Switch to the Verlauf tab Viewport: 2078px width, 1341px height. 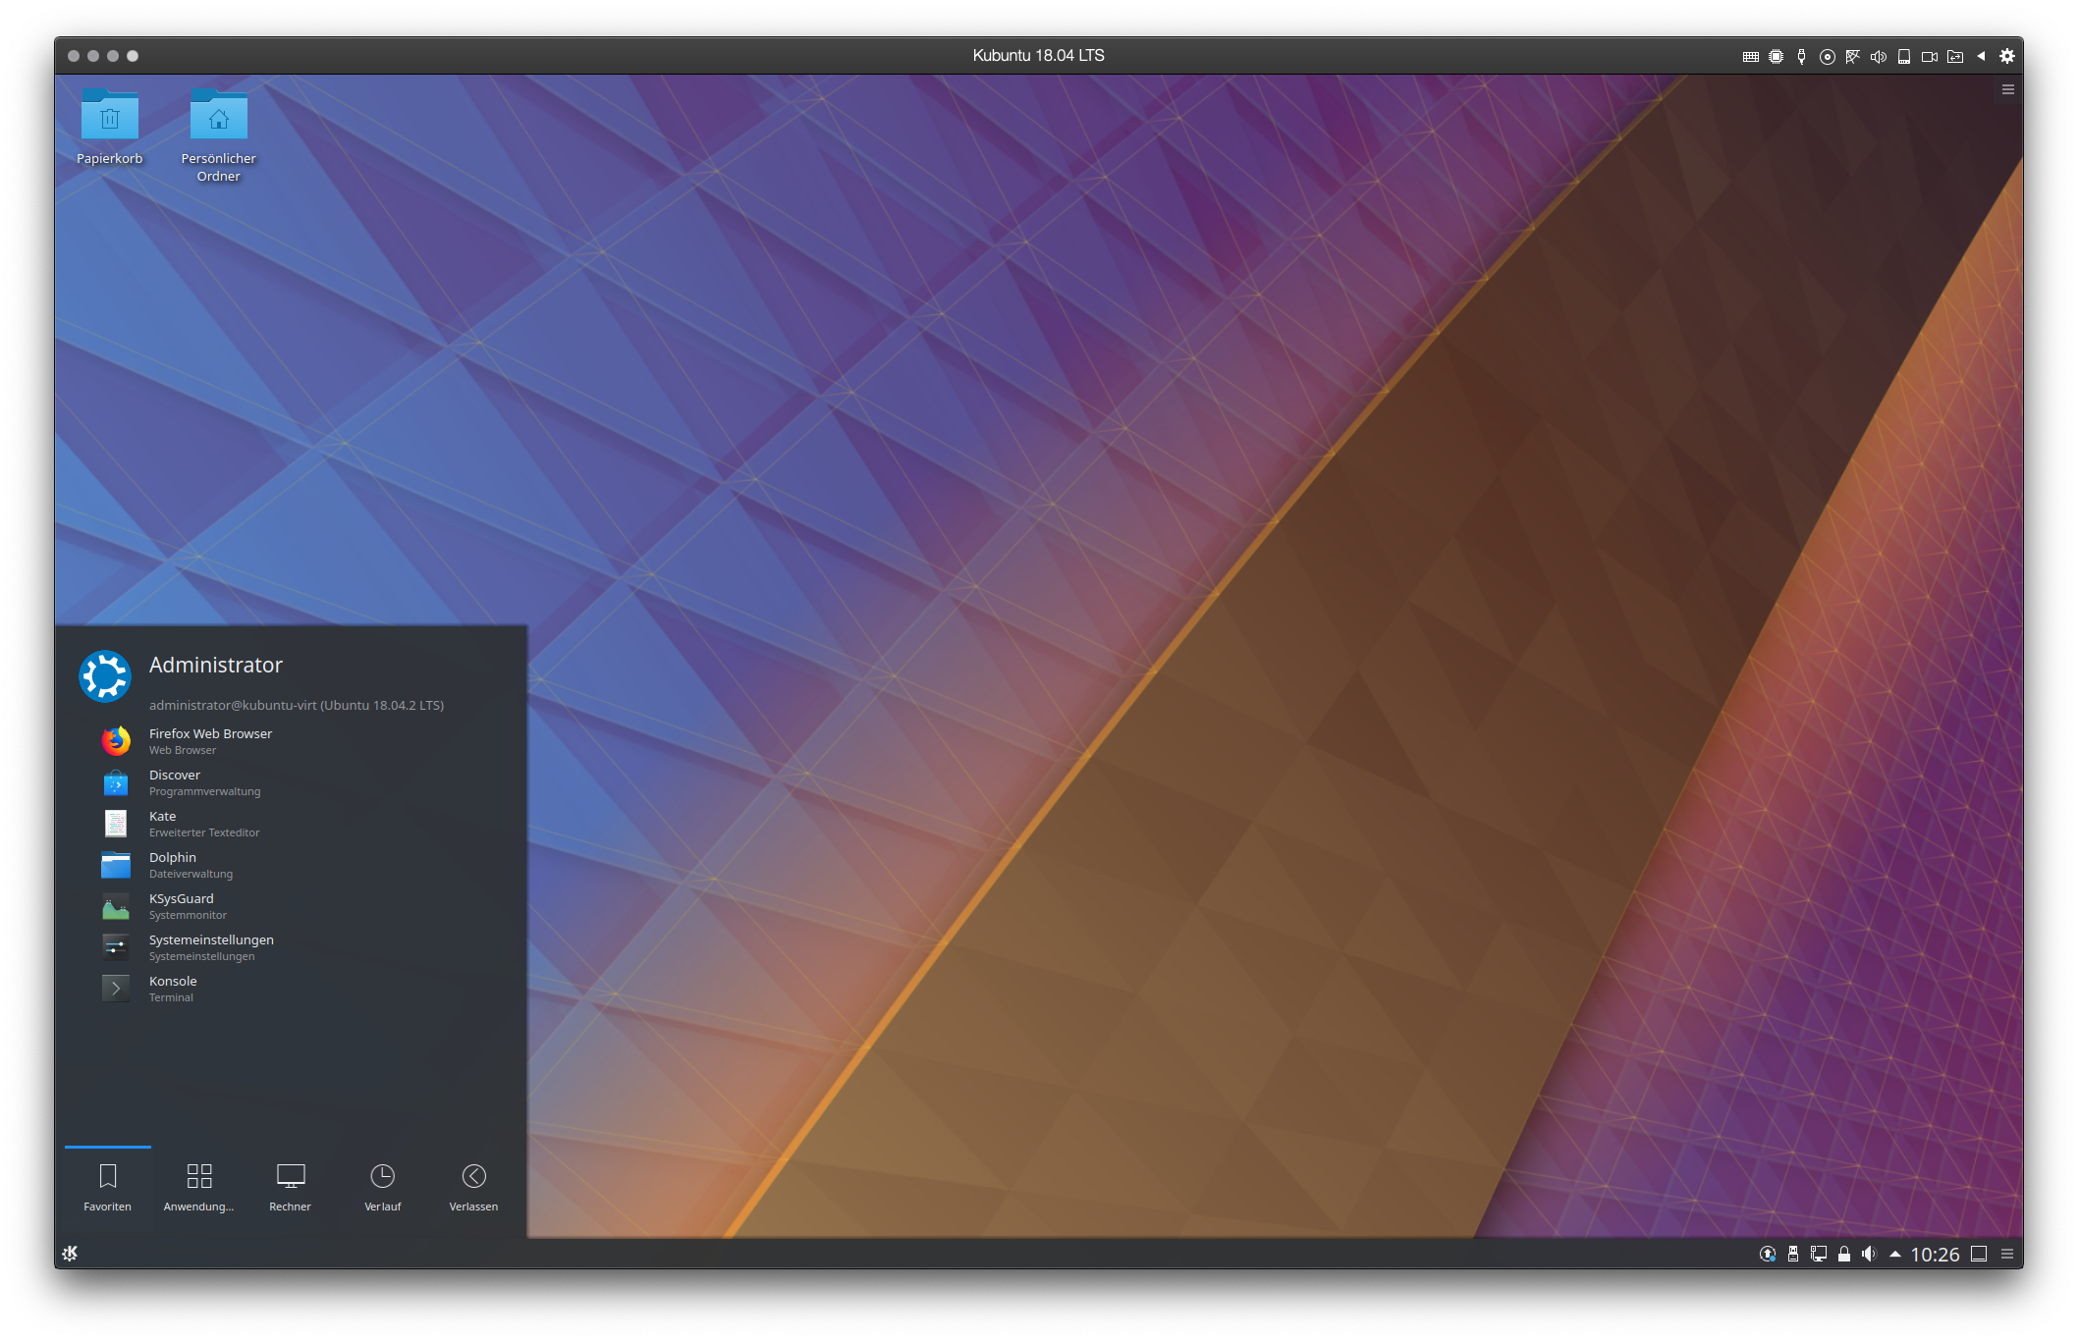pos(383,1188)
